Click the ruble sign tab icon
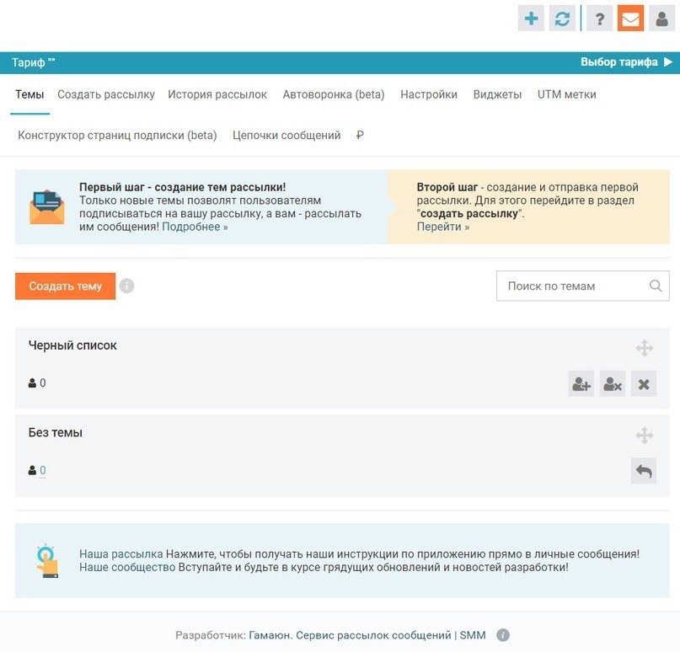Image resolution: width=680 pixels, height=652 pixels. click(360, 136)
